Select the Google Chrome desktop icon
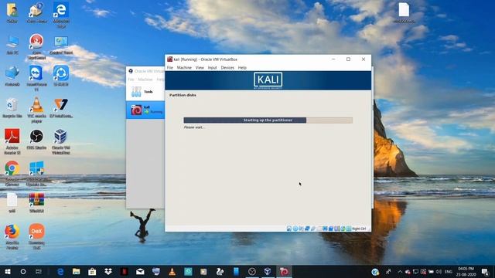The width and height of the screenshot is (495, 278). point(12,173)
